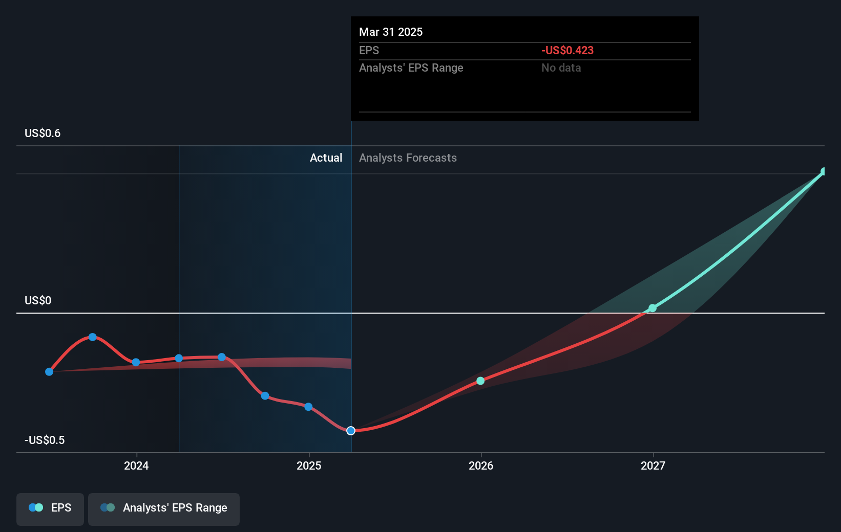Viewport: 841px width, 532px height.
Task: Click the 2026 x-axis label
Action: 481,465
